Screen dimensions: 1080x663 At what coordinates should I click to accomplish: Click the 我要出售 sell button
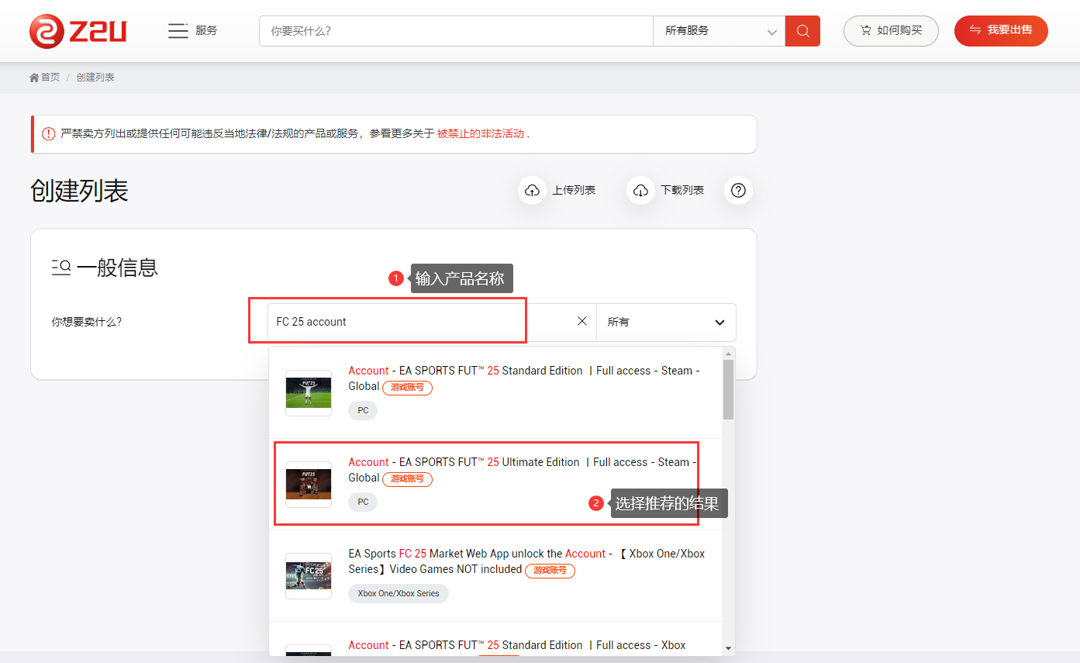pos(1001,31)
